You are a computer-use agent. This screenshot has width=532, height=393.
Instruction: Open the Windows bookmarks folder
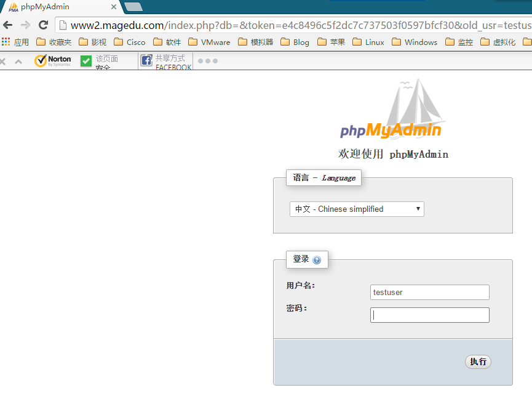(x=415, y=42)
